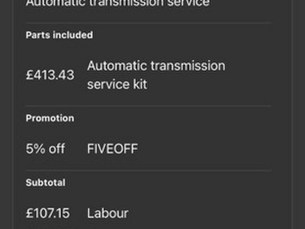The height and width of the screenshot is (229, 305).
Task: Click the "Labour" line item label
Action: 107,213
